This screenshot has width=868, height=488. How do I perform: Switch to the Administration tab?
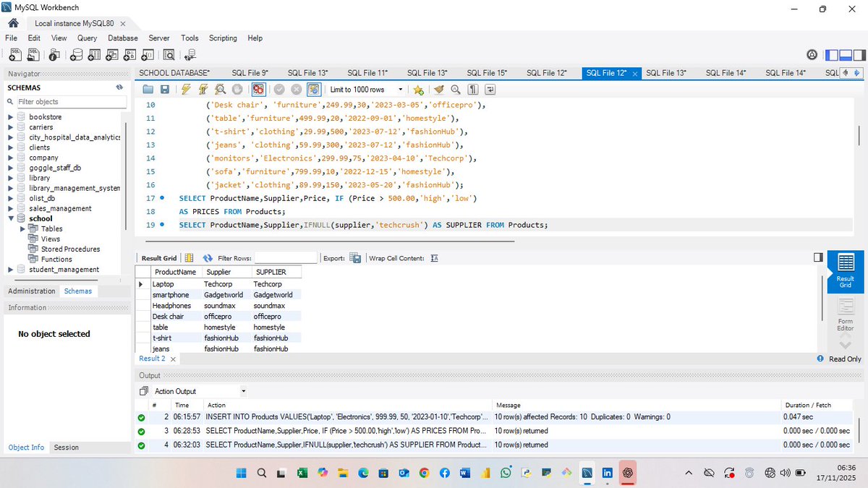click(31, 291)
